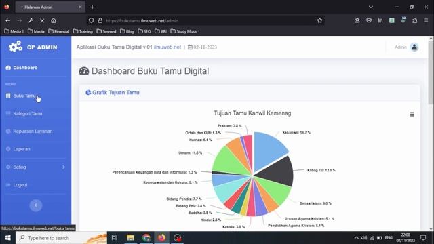
Task: Expand the Seting submenu
Action: [35, 167]
